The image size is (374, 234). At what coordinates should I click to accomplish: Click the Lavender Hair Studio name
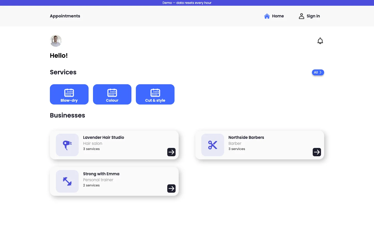coord(104,137)
